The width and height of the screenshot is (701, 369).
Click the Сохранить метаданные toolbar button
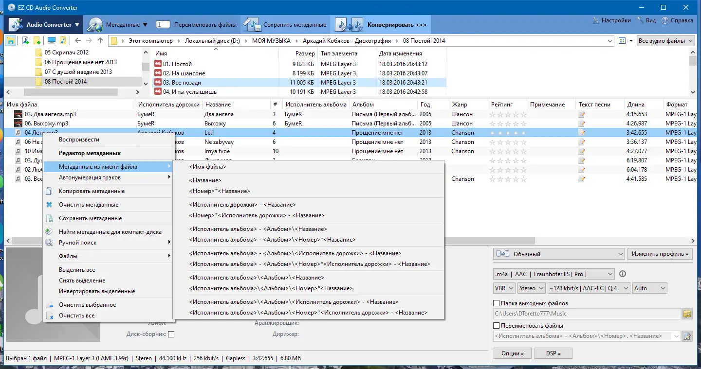(286, 24)
